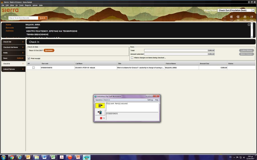257x160 pixels.
Task: Sort by the Barcode column header
Action: point(57,63)
